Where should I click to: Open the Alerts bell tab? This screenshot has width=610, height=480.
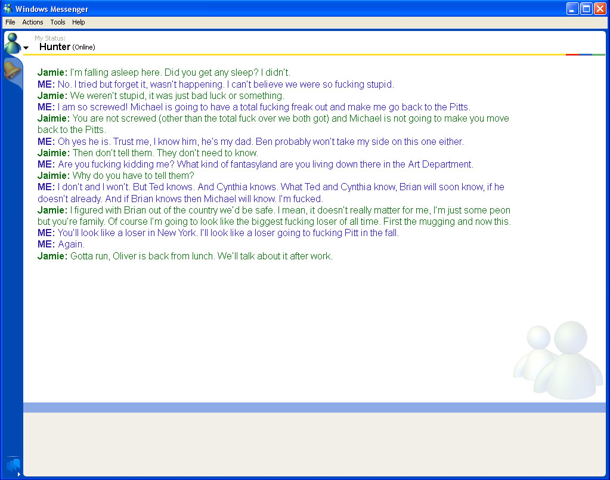click(12, 71)
